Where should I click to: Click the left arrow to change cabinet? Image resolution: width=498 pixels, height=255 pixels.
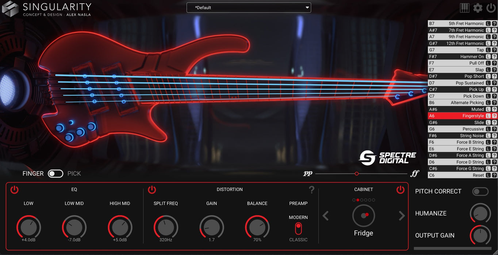tap(325, 216)
